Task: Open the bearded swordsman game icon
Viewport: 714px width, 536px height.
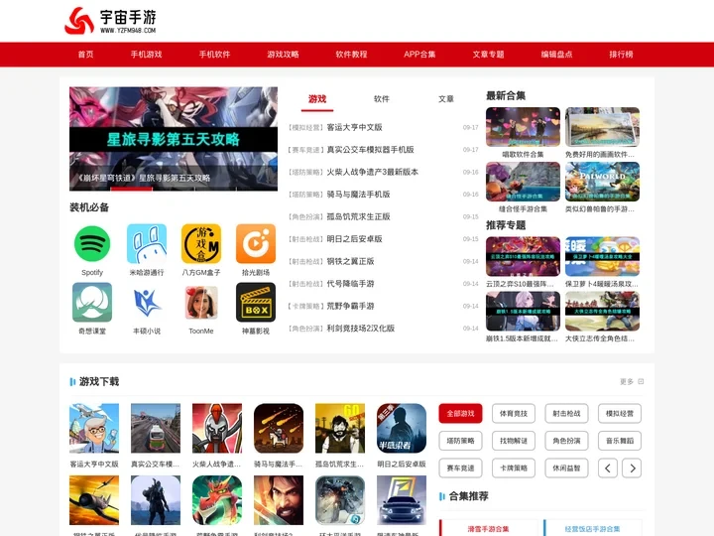Action: [x=279, y=500]
